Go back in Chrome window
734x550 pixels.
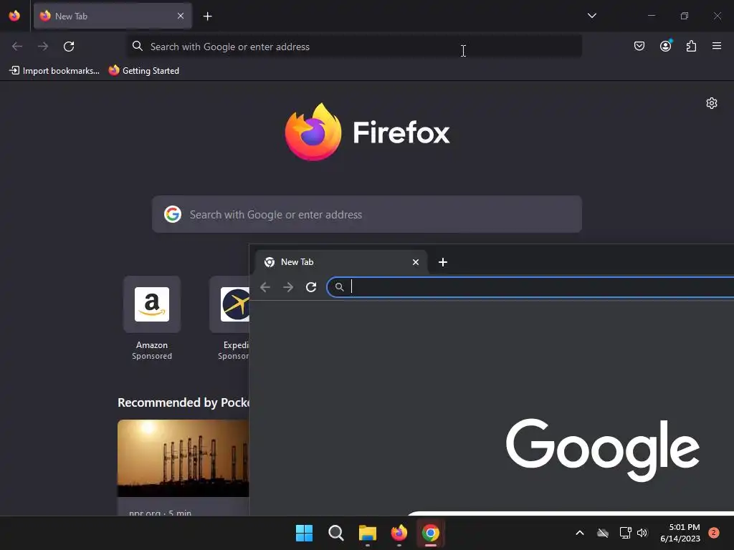pos(265,286)
